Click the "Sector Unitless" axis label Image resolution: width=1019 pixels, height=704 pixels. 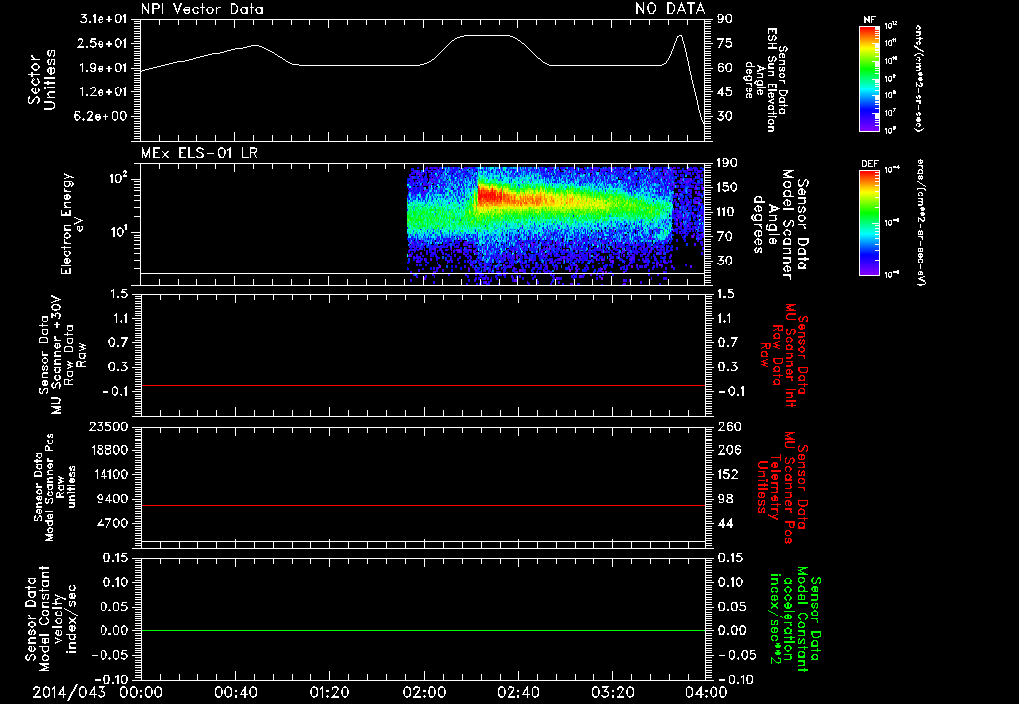42,80
